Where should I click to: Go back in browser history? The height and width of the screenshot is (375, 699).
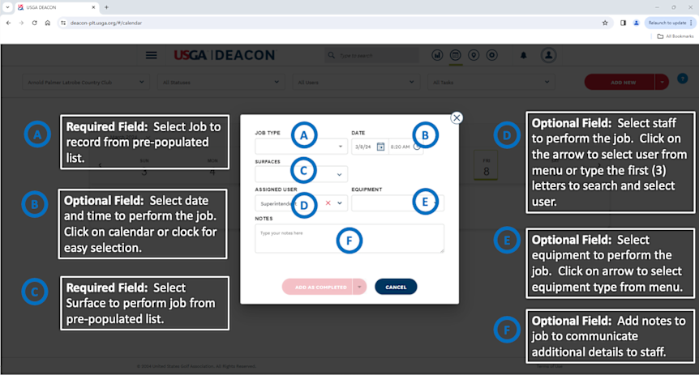[x=8, y=23]
